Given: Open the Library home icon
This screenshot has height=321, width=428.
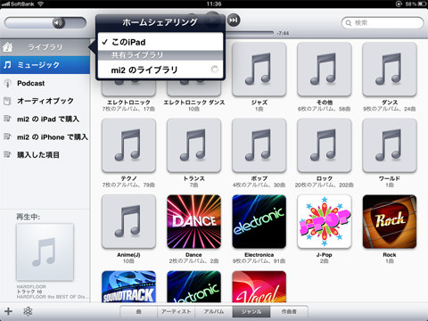Looking at the screenshot, I should click(8, 47).
